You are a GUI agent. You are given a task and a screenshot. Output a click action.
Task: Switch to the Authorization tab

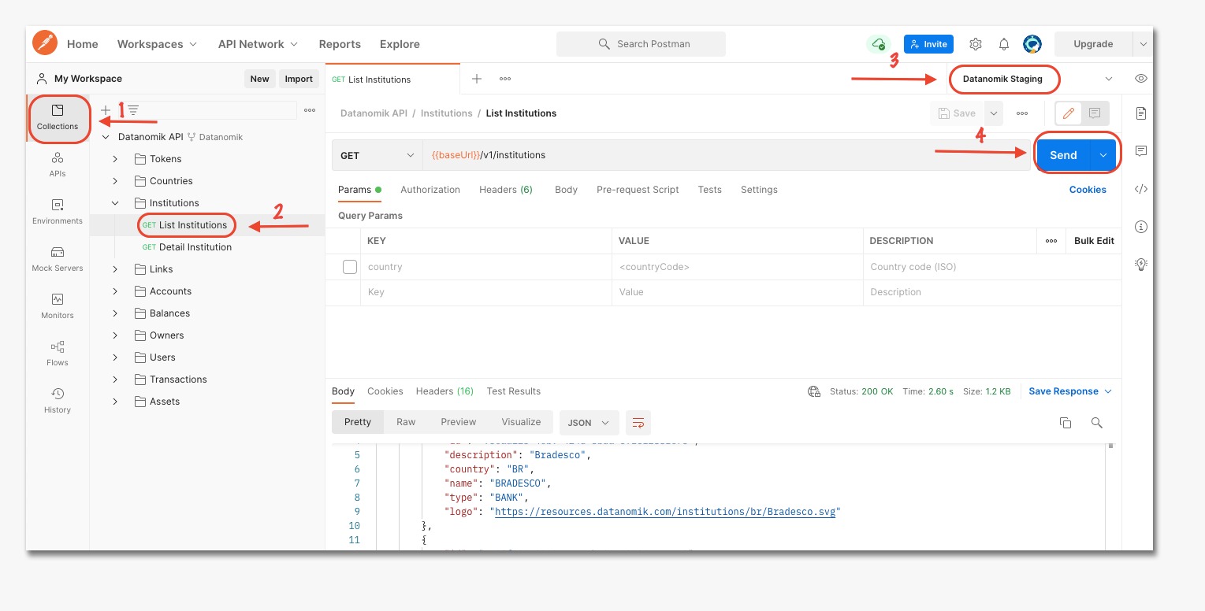click(x=430, y=190)
